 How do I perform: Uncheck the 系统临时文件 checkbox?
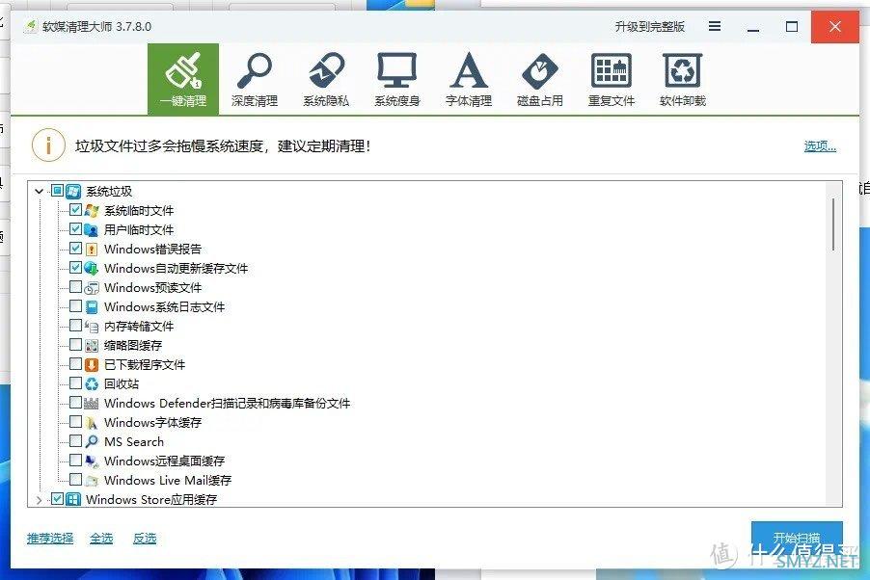(x=75, y=210)
